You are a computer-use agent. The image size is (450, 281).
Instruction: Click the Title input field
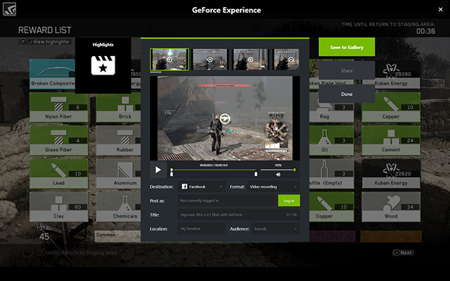coord(239,215)
